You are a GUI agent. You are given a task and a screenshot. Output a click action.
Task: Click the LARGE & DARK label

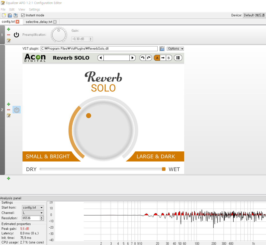tap(156, 156)
